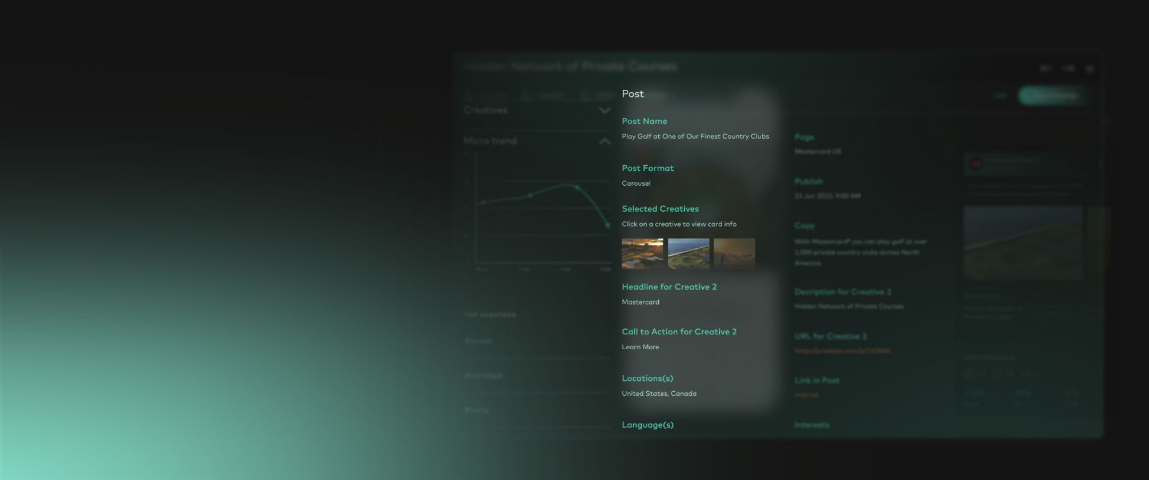
Task: Click the first data point on Micro trend chart
Action: click(x=483, y=202)
